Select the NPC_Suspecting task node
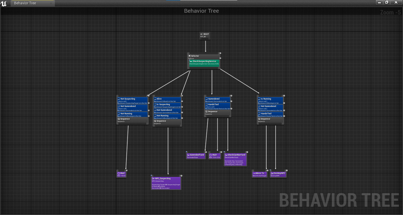 (166, 179)
